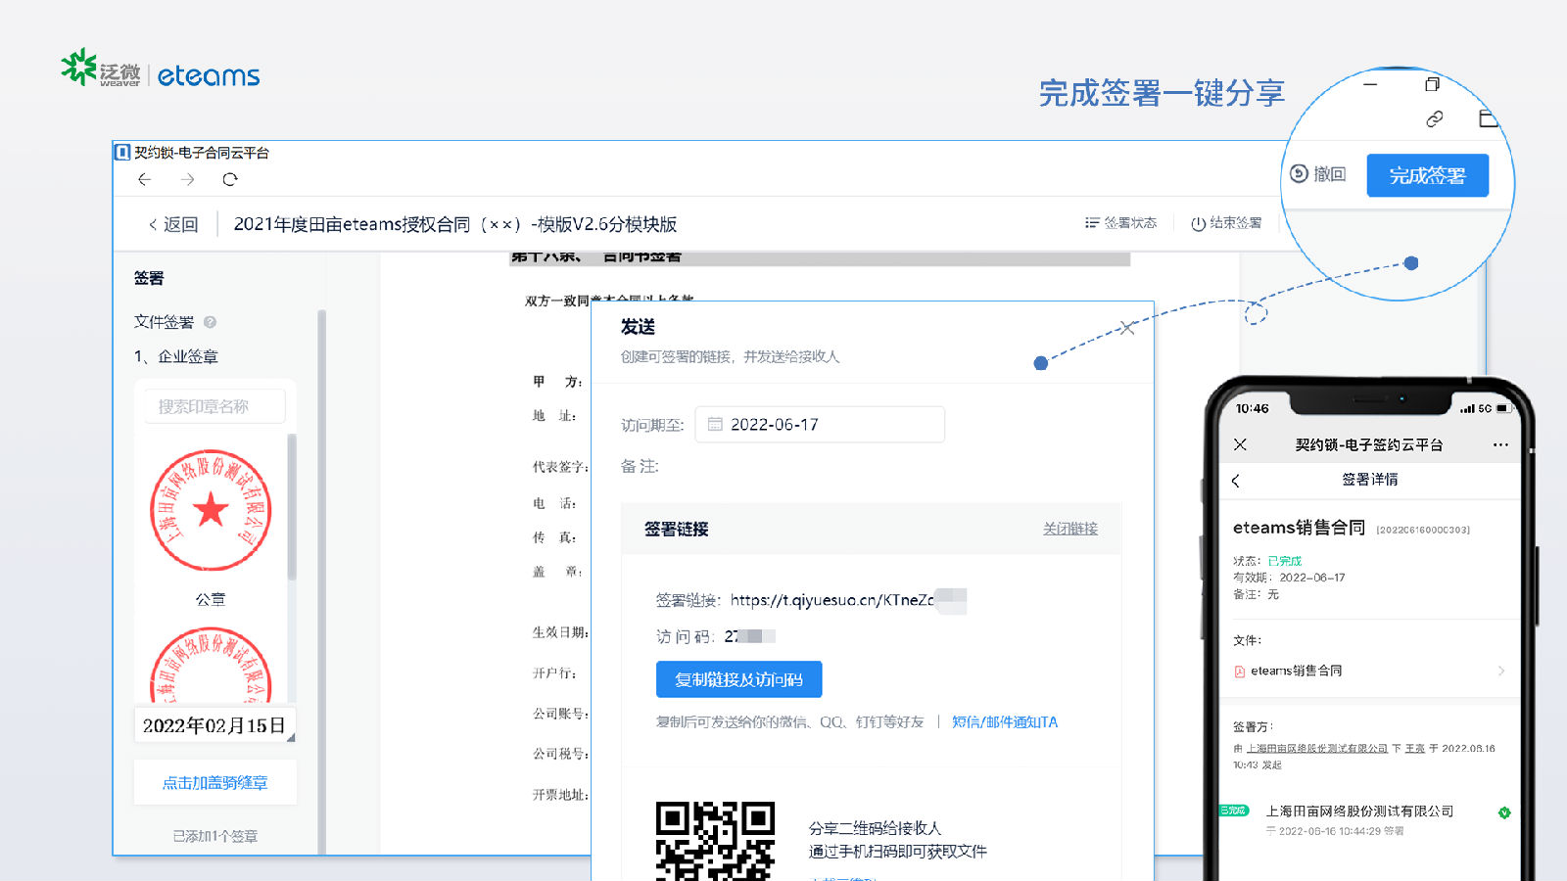Click the 分享二维码给接收人 text
The width and height of the screenshot is (1567, 881).
point(876,828)
